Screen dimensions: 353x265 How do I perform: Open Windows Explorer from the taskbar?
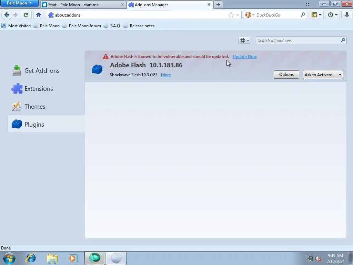coord(52,258)
